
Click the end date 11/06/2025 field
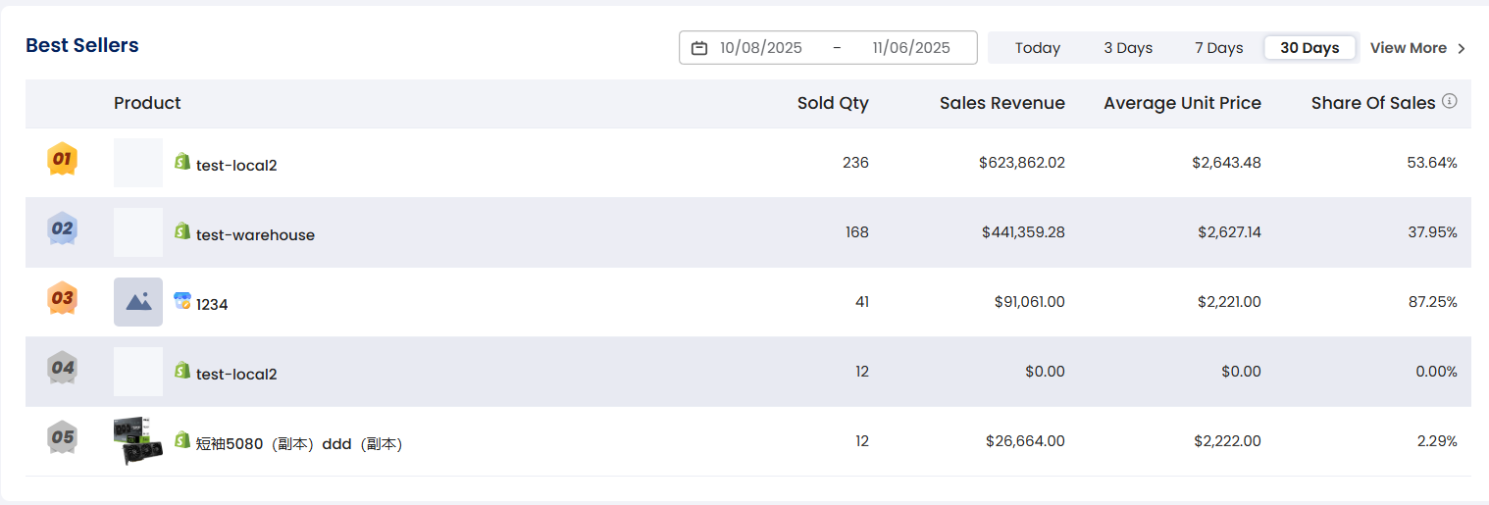910,48
